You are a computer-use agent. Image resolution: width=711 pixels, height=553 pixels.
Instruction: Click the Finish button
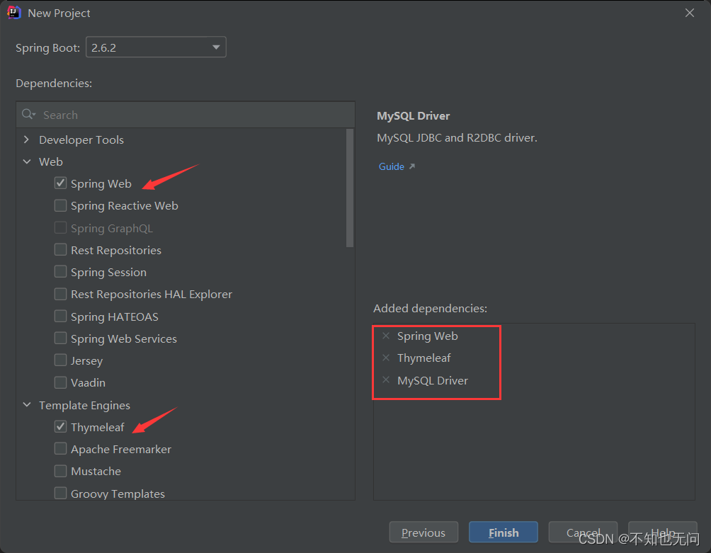[504, 532]
